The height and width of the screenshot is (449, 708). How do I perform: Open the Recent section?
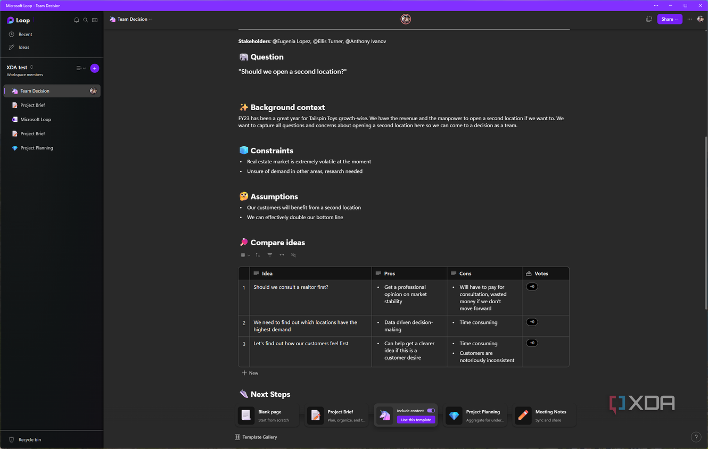point(25,34)
